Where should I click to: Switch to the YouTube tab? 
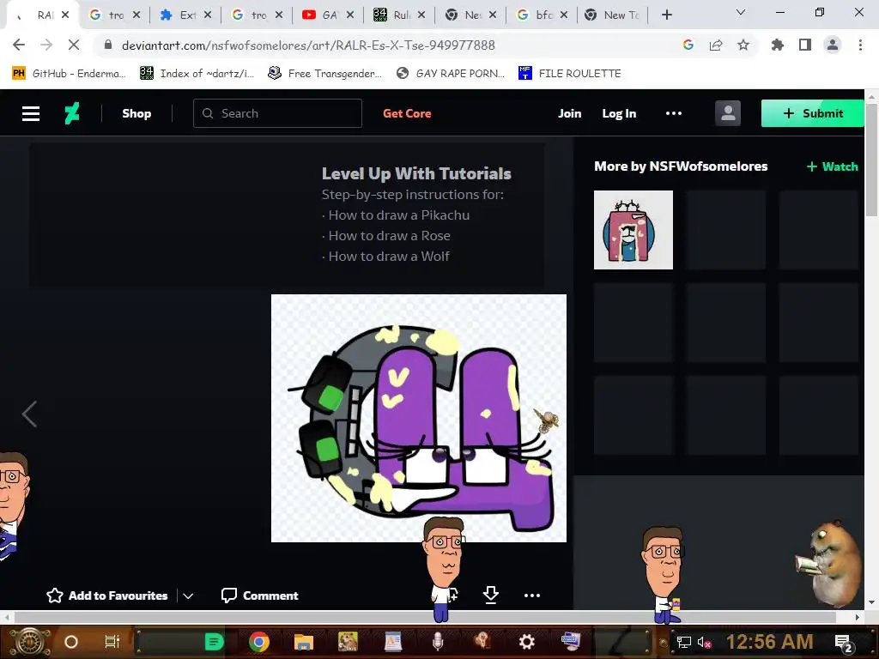(329, 15)
